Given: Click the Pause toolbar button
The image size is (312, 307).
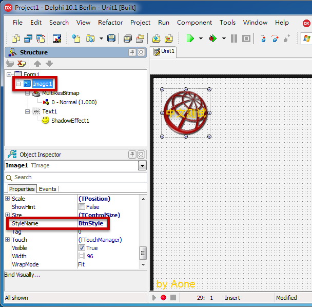Looking at the screenshot, I should [x=234, y=39].
